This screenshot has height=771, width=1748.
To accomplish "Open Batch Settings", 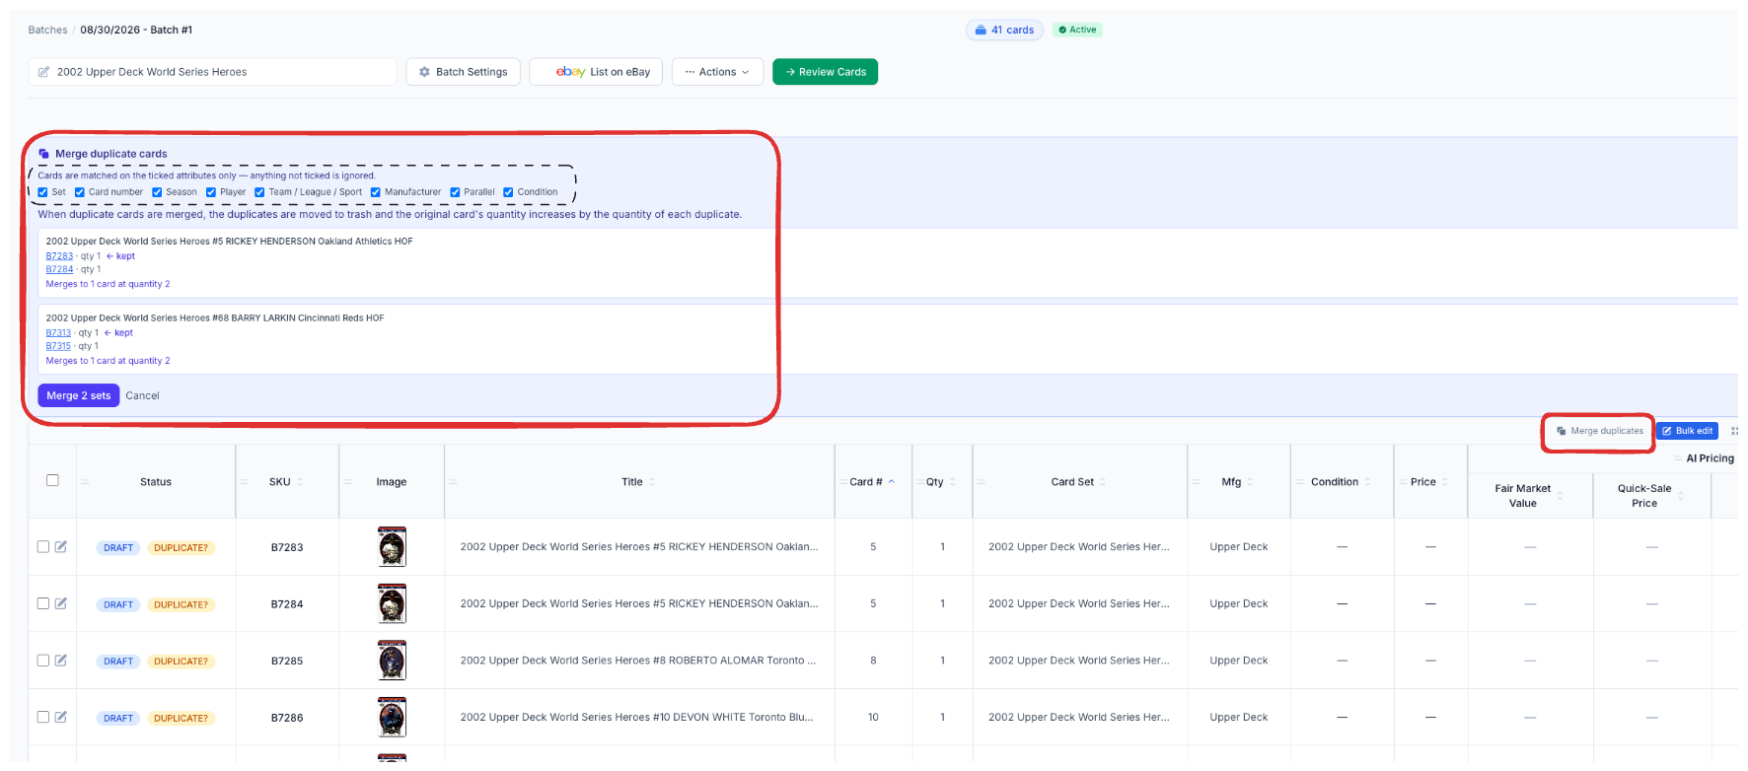I will (463, 72).
